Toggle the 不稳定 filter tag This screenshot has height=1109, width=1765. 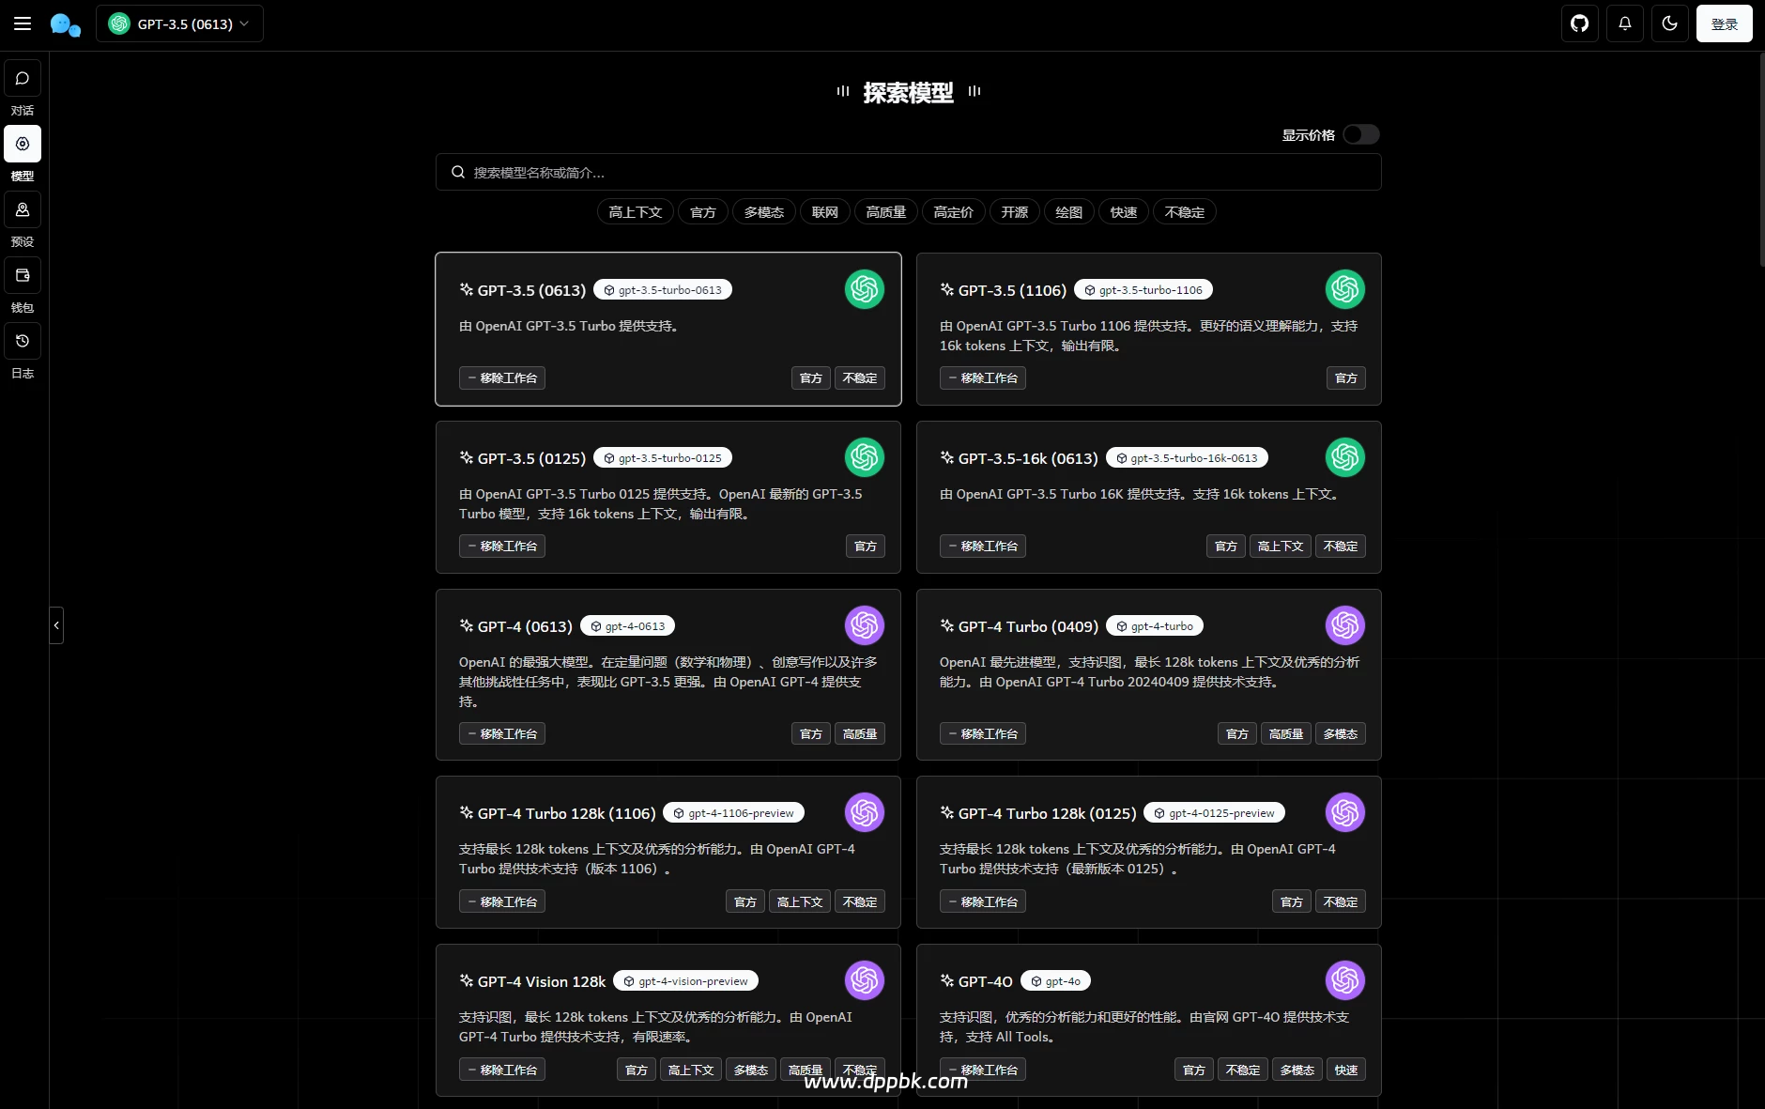[x=1185, y=212]
